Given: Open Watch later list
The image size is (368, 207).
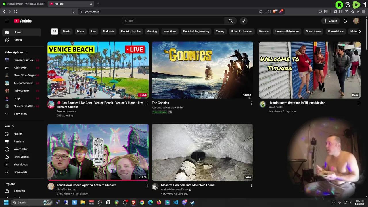Looking at the screenshot, I should [22, 149].
